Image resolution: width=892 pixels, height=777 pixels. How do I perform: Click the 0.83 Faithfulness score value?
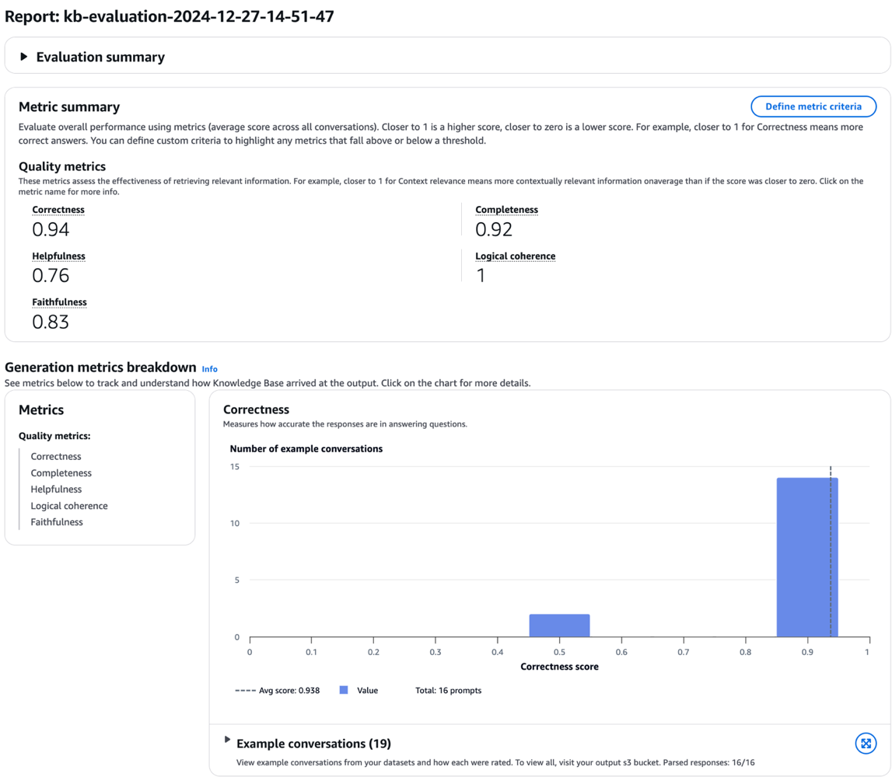(51, 322)
